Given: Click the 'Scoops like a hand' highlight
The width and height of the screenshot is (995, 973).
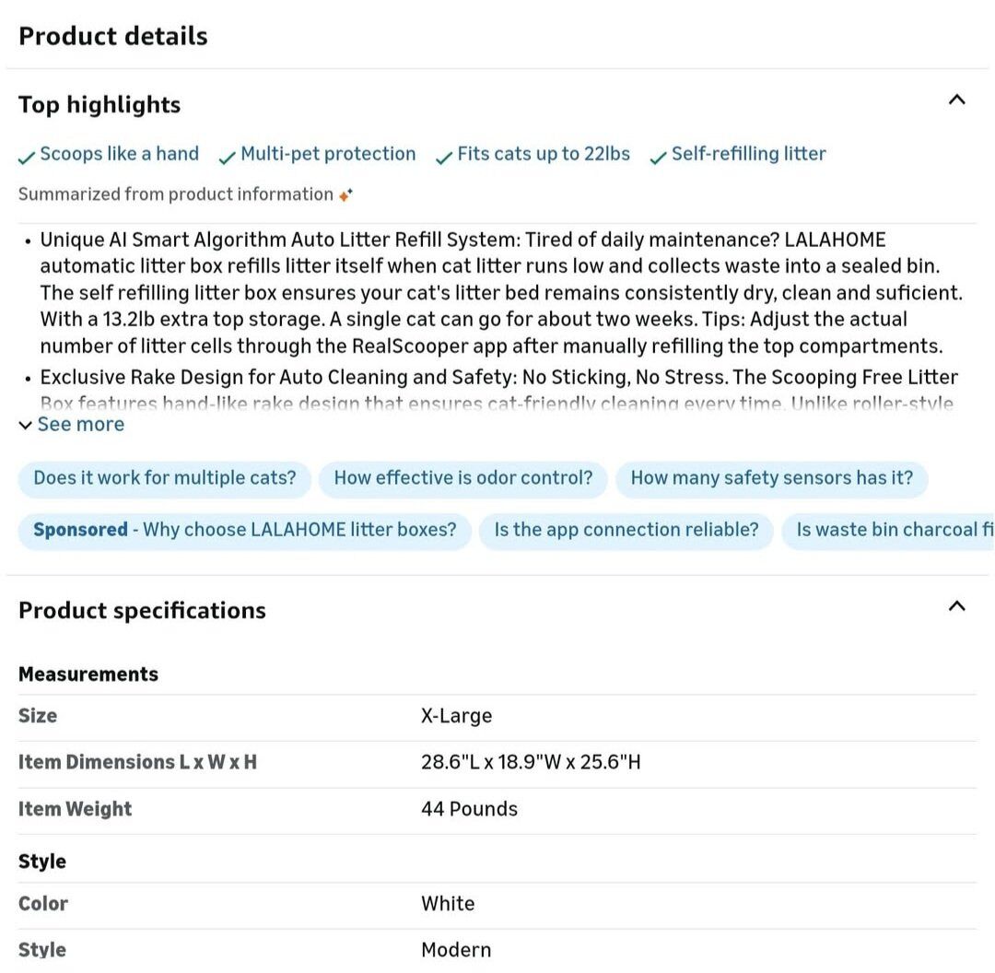Looking at the screenshot, I should click(120, 154).
